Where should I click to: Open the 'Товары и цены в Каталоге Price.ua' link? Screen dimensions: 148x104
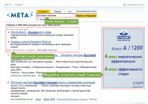pyautogui.click(x=31, y=42)
